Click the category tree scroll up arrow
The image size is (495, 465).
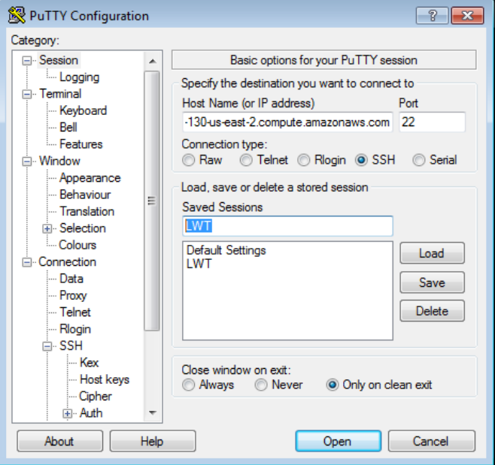tap(153, 61)
